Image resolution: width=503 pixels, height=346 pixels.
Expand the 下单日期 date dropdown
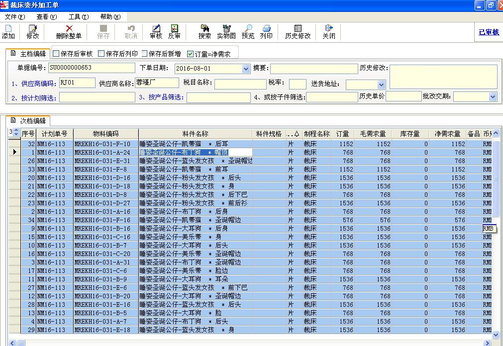246,69
